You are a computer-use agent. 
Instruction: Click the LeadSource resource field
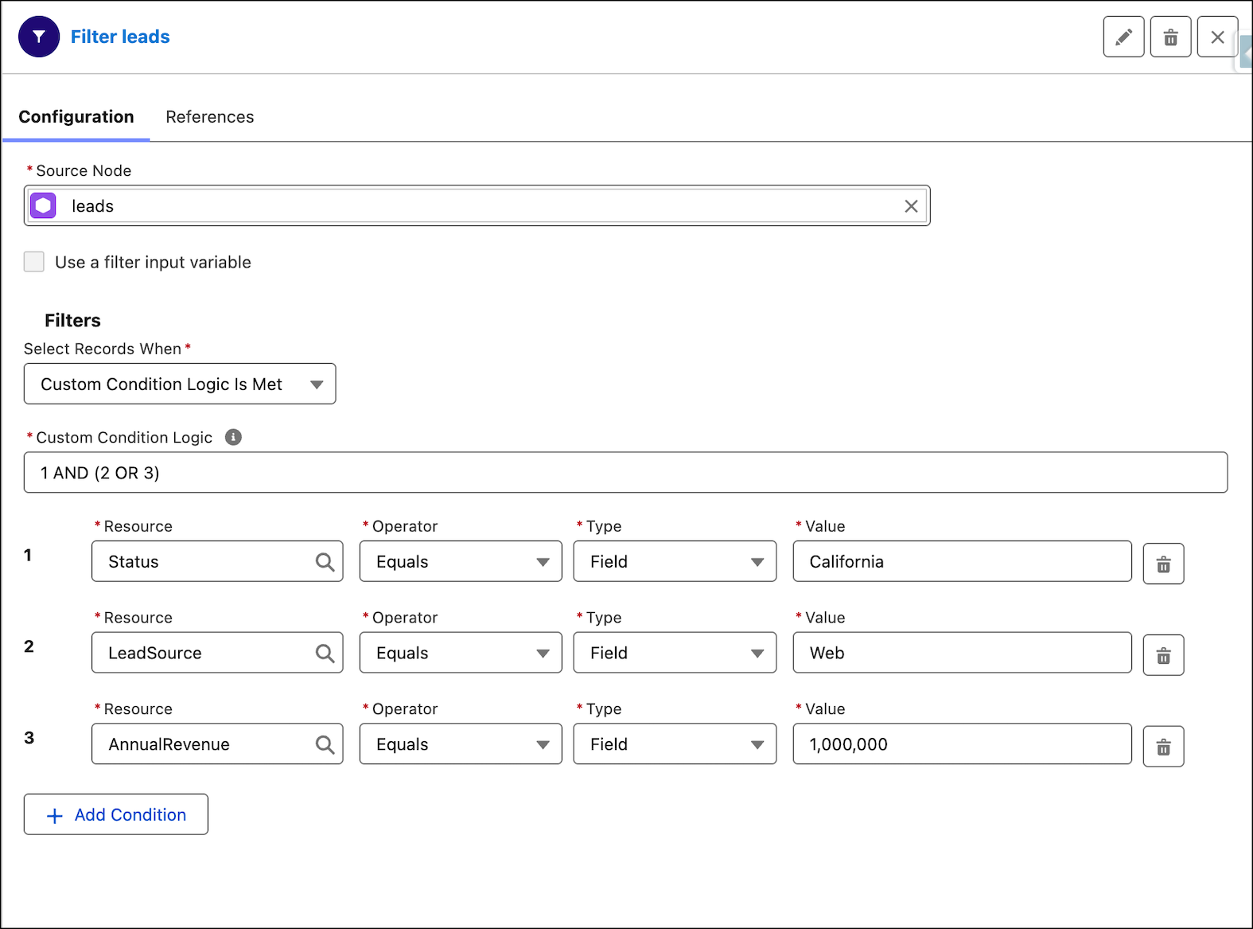217,653
